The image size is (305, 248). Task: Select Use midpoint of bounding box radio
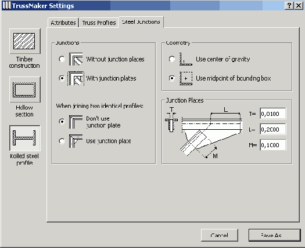pos(172,78)
